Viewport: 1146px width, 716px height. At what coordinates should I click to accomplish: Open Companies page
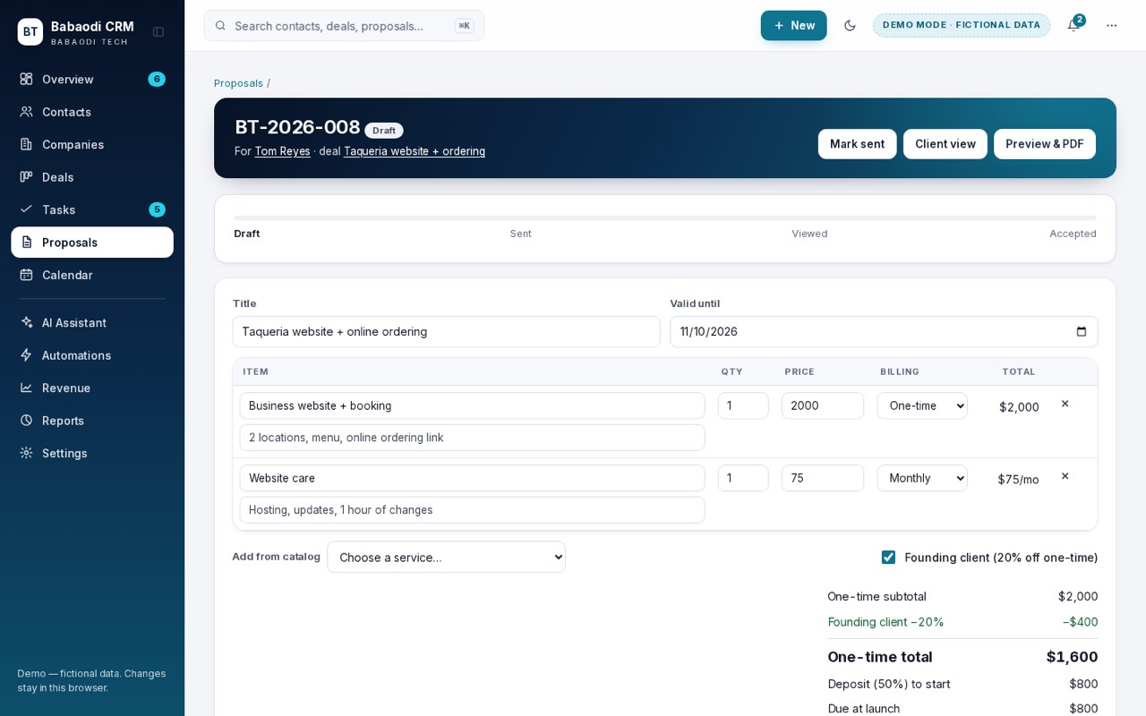pyautogui.click(x=92, y=144)
